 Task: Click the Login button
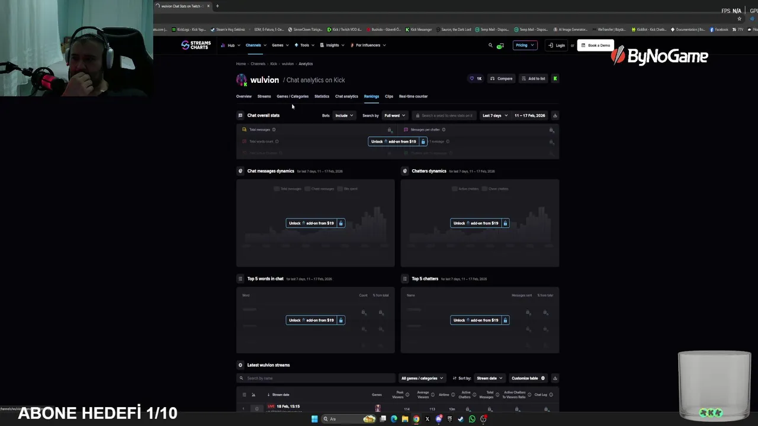[557, 45]
